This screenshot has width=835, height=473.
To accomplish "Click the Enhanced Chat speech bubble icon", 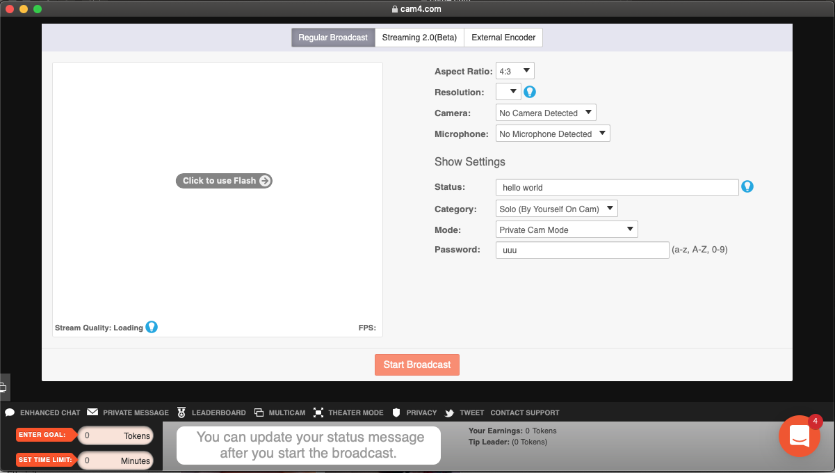I will tap(10, 412).
